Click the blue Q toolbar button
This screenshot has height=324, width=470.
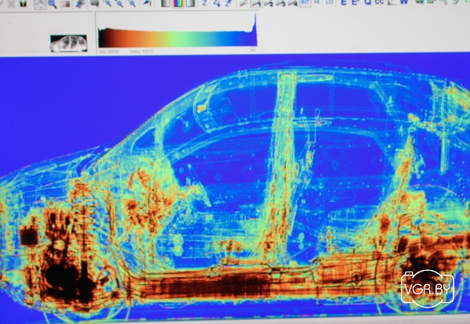pos(367,2)
